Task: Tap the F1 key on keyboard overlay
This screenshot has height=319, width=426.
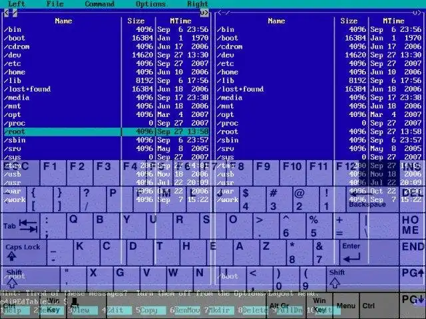Action: point(53,173)
